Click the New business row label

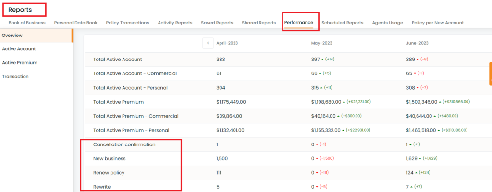(109, 159)
